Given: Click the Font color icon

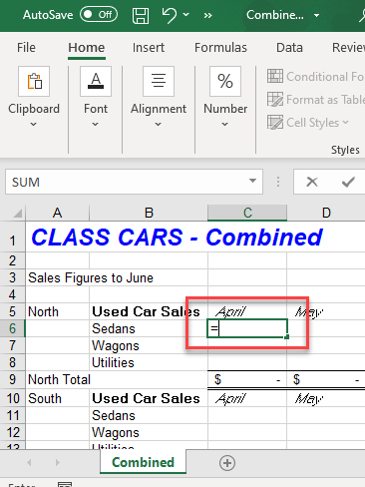Looking at the screenshot, I should pos(96,81).
